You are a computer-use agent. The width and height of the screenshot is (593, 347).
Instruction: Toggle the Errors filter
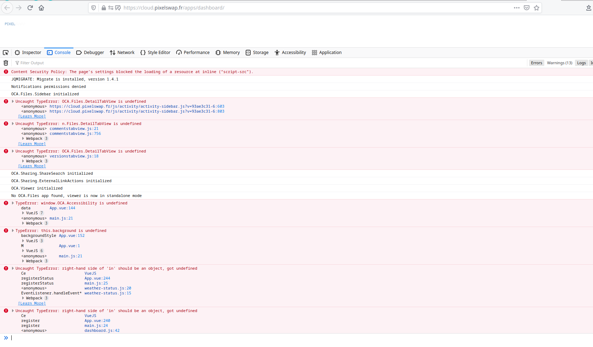pyautogui.click(x=537, y=63)
